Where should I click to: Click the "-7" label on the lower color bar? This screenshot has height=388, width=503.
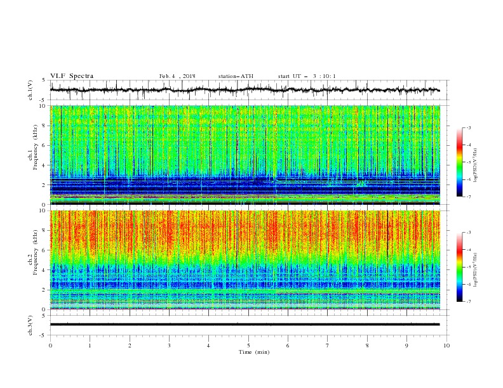469,301
